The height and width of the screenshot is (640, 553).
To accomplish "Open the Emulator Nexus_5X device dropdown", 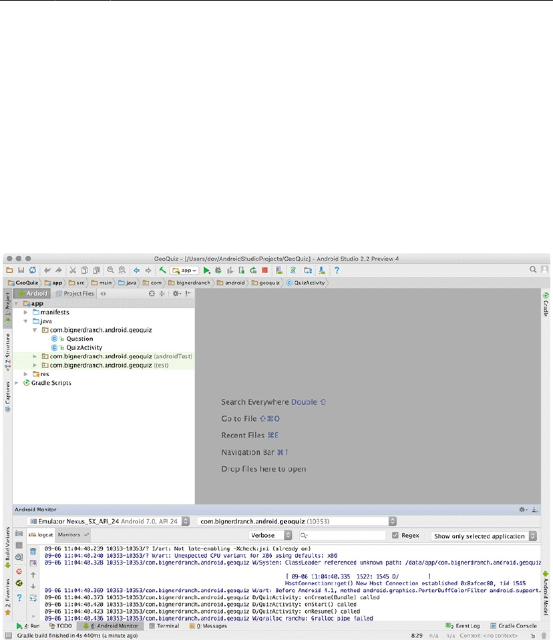I will (109, 521).
